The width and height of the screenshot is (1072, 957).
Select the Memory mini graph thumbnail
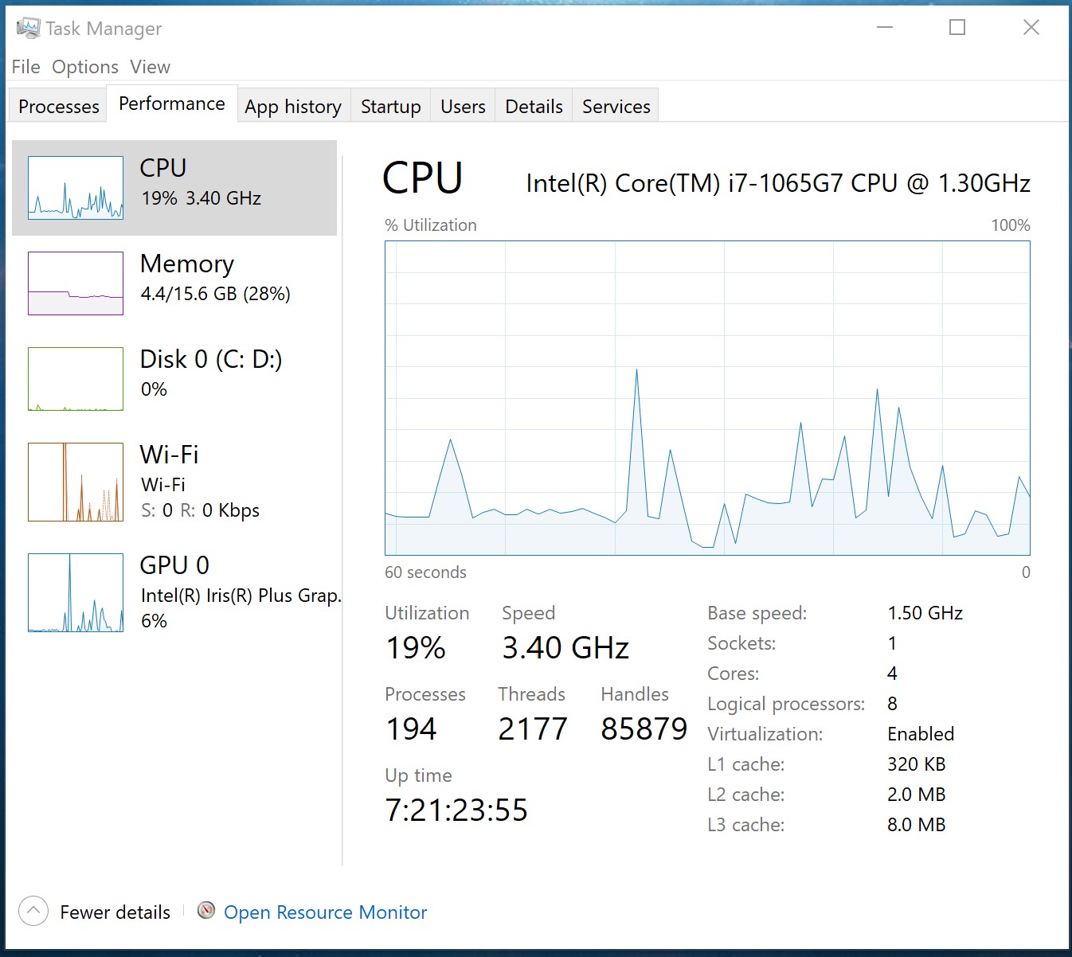click(x=76, y=283)
